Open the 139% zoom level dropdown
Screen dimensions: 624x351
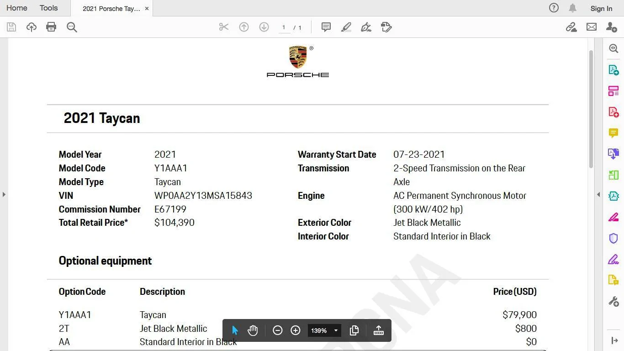coord(324,330)
